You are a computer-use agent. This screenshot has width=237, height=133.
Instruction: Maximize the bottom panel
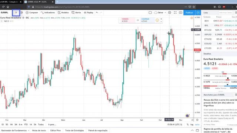(197, 130)
